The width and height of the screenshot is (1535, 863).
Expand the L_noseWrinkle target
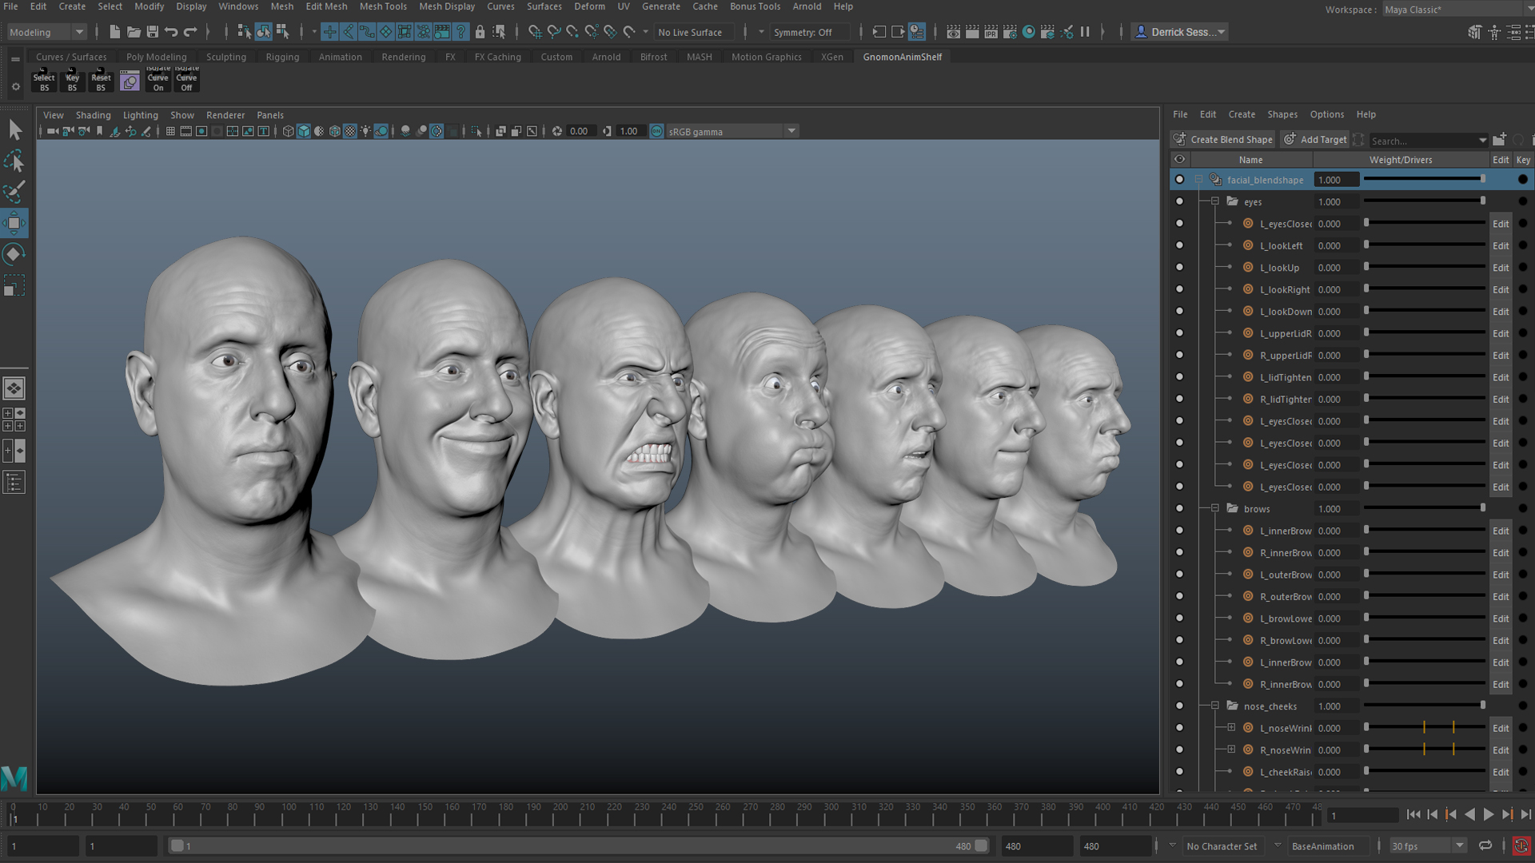click(x=1231, y=728)
